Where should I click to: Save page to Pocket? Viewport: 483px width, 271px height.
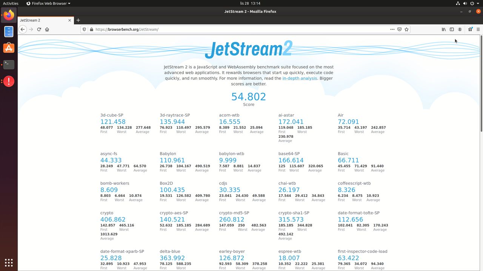point(400,29)
